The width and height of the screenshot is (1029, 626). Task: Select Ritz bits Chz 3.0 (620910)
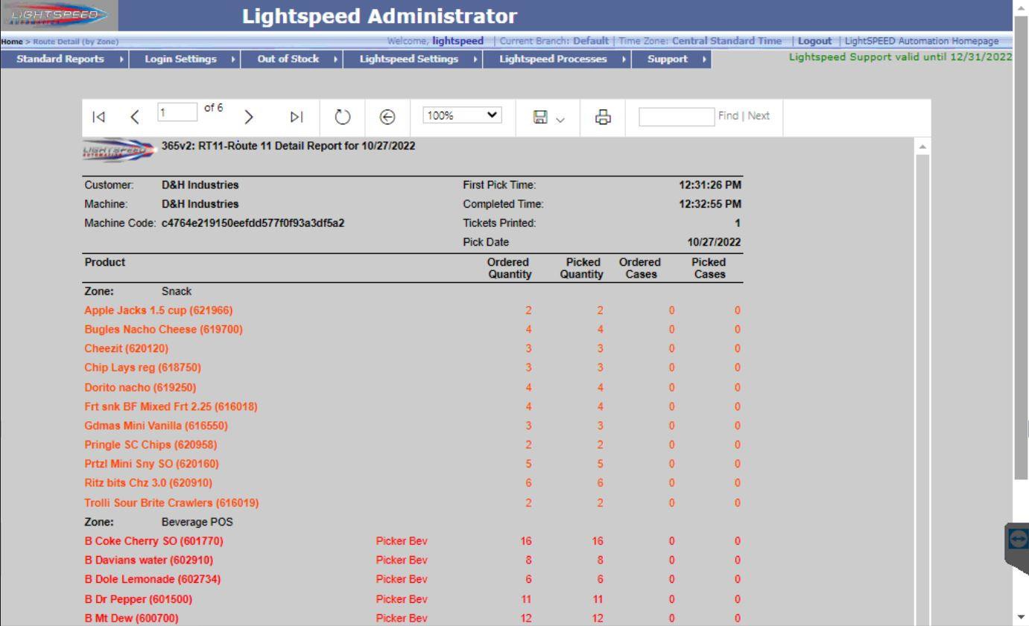pos(148,483)
